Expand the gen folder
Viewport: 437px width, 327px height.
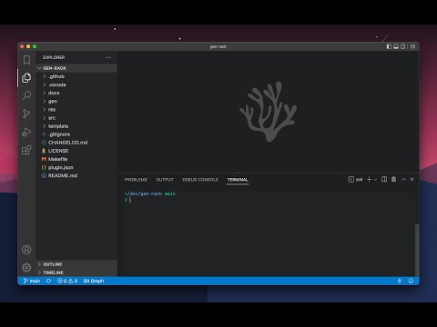76,101
